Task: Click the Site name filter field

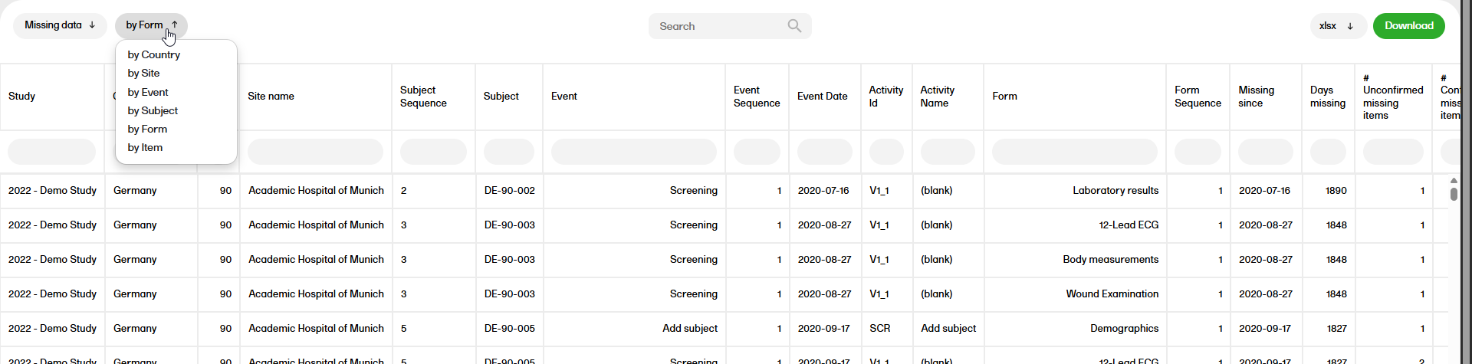Action: (315, 152)
